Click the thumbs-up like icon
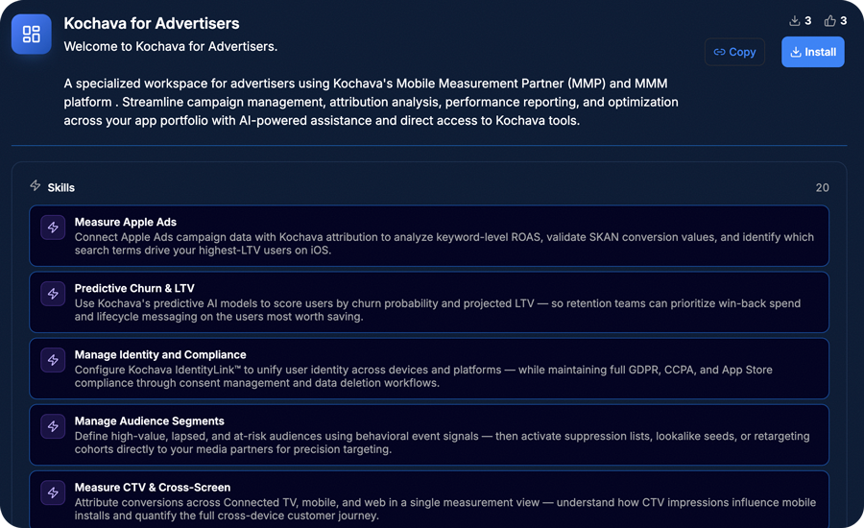This screenshot has height=528, width=864. tap(829, 21)
